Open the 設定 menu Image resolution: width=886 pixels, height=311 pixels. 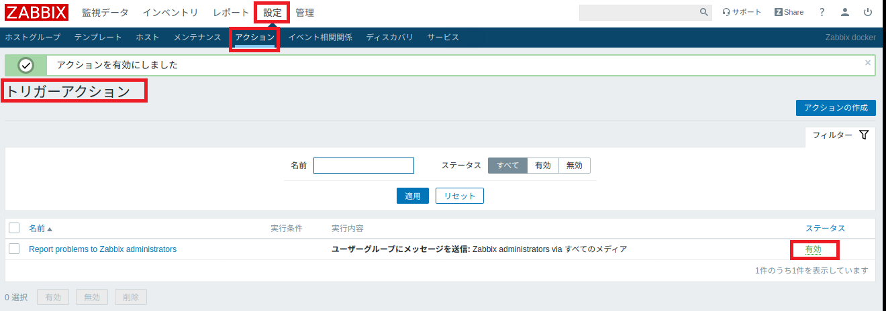point(273,13)
